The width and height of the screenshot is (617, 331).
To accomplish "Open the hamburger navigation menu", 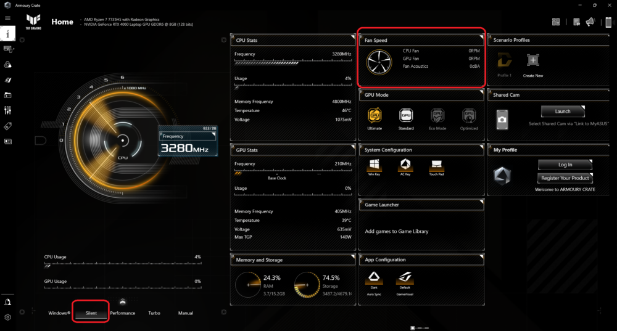I will pos(7,18).
